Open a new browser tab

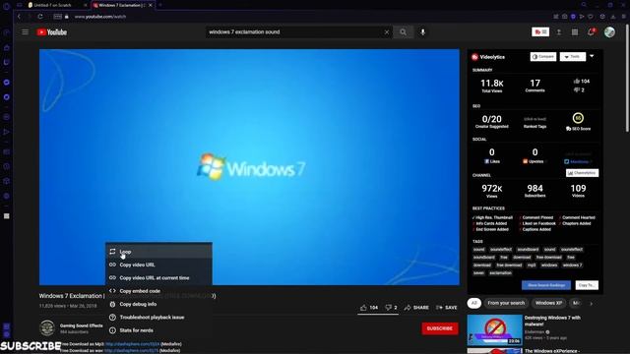pyautogui.click(x=160, y=5)
